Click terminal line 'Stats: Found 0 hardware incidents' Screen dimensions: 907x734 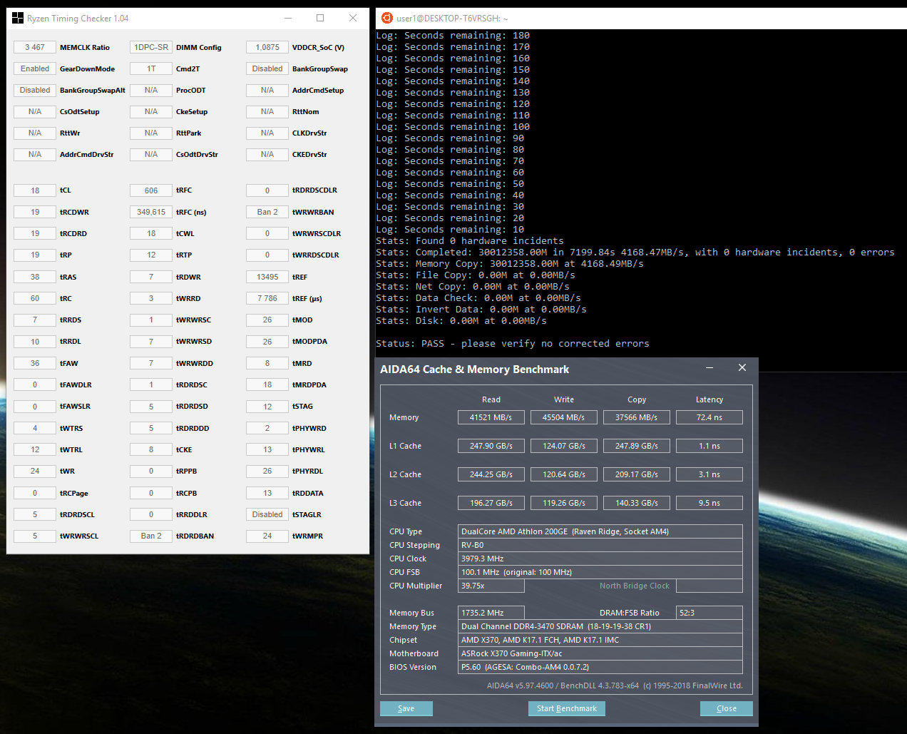click(470, 241)
